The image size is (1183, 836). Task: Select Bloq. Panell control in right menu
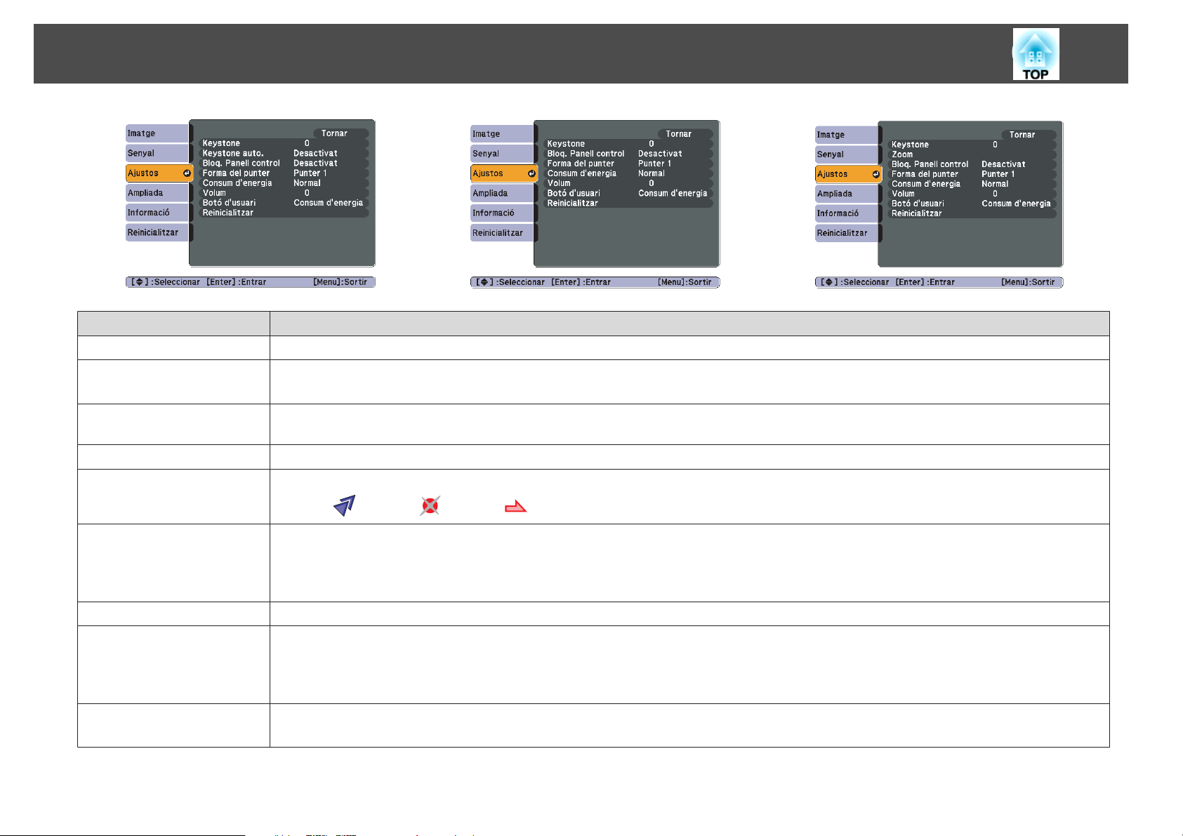coord(972,164)
